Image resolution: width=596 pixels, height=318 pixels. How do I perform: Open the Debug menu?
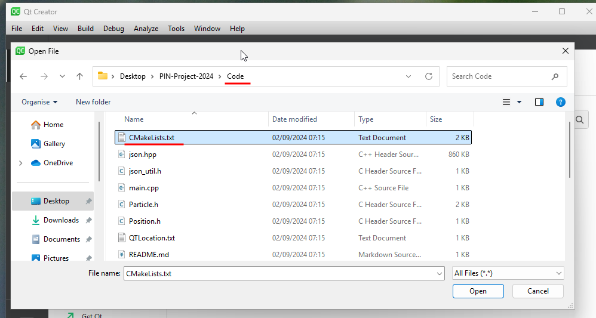113,29
